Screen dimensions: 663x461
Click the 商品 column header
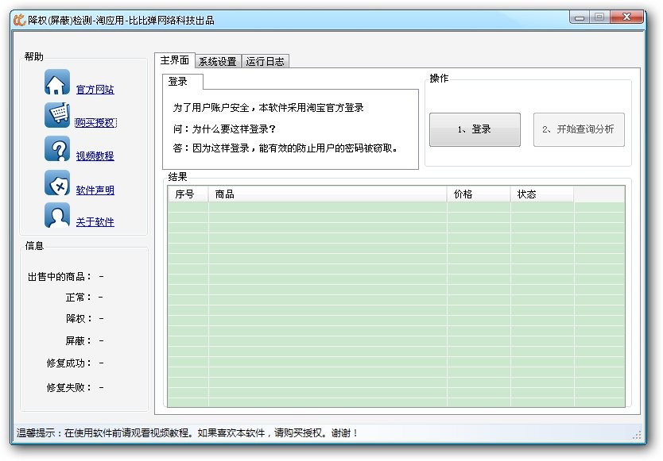(328, 194)
